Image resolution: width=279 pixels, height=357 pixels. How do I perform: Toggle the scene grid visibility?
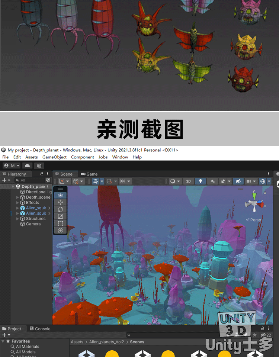click(96, 181)
